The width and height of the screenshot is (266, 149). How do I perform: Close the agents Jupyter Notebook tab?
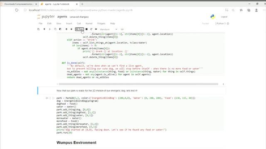point(76,4)
